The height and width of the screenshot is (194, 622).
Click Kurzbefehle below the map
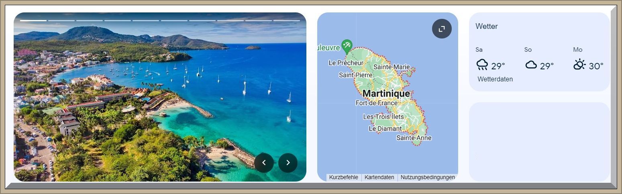pyautogui.click(x=343, y=177)
